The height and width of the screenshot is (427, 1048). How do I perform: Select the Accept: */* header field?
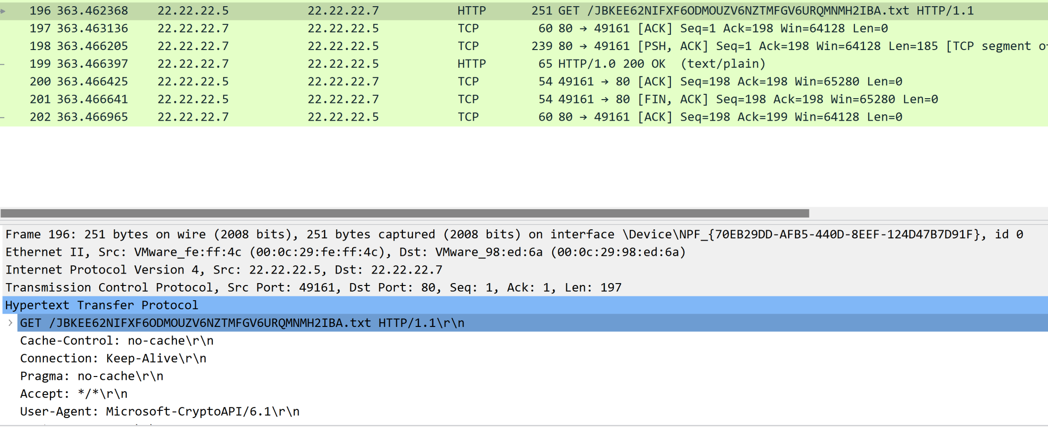pos(73,394)
